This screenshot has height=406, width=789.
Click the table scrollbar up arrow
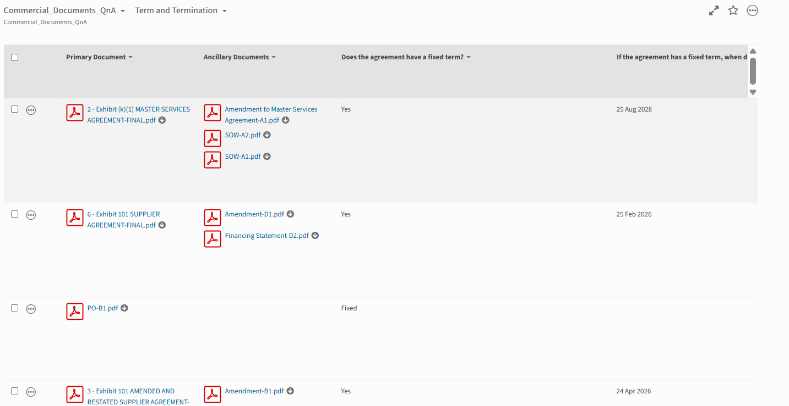click(x=753, y=51)
